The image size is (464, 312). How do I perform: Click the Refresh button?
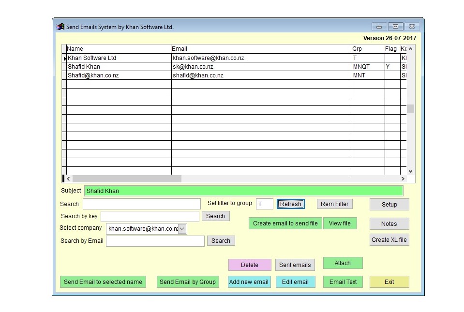pyautogui.click(x=291, y=204)
